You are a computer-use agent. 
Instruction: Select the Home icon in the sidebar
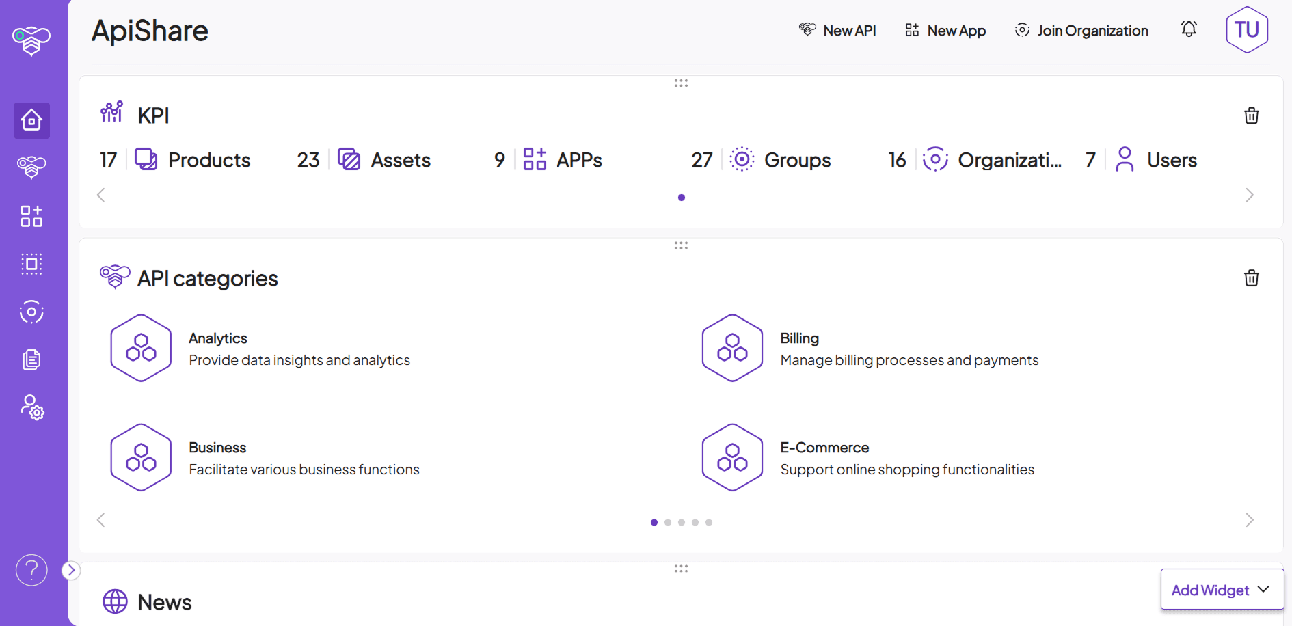tap(31, 121)
